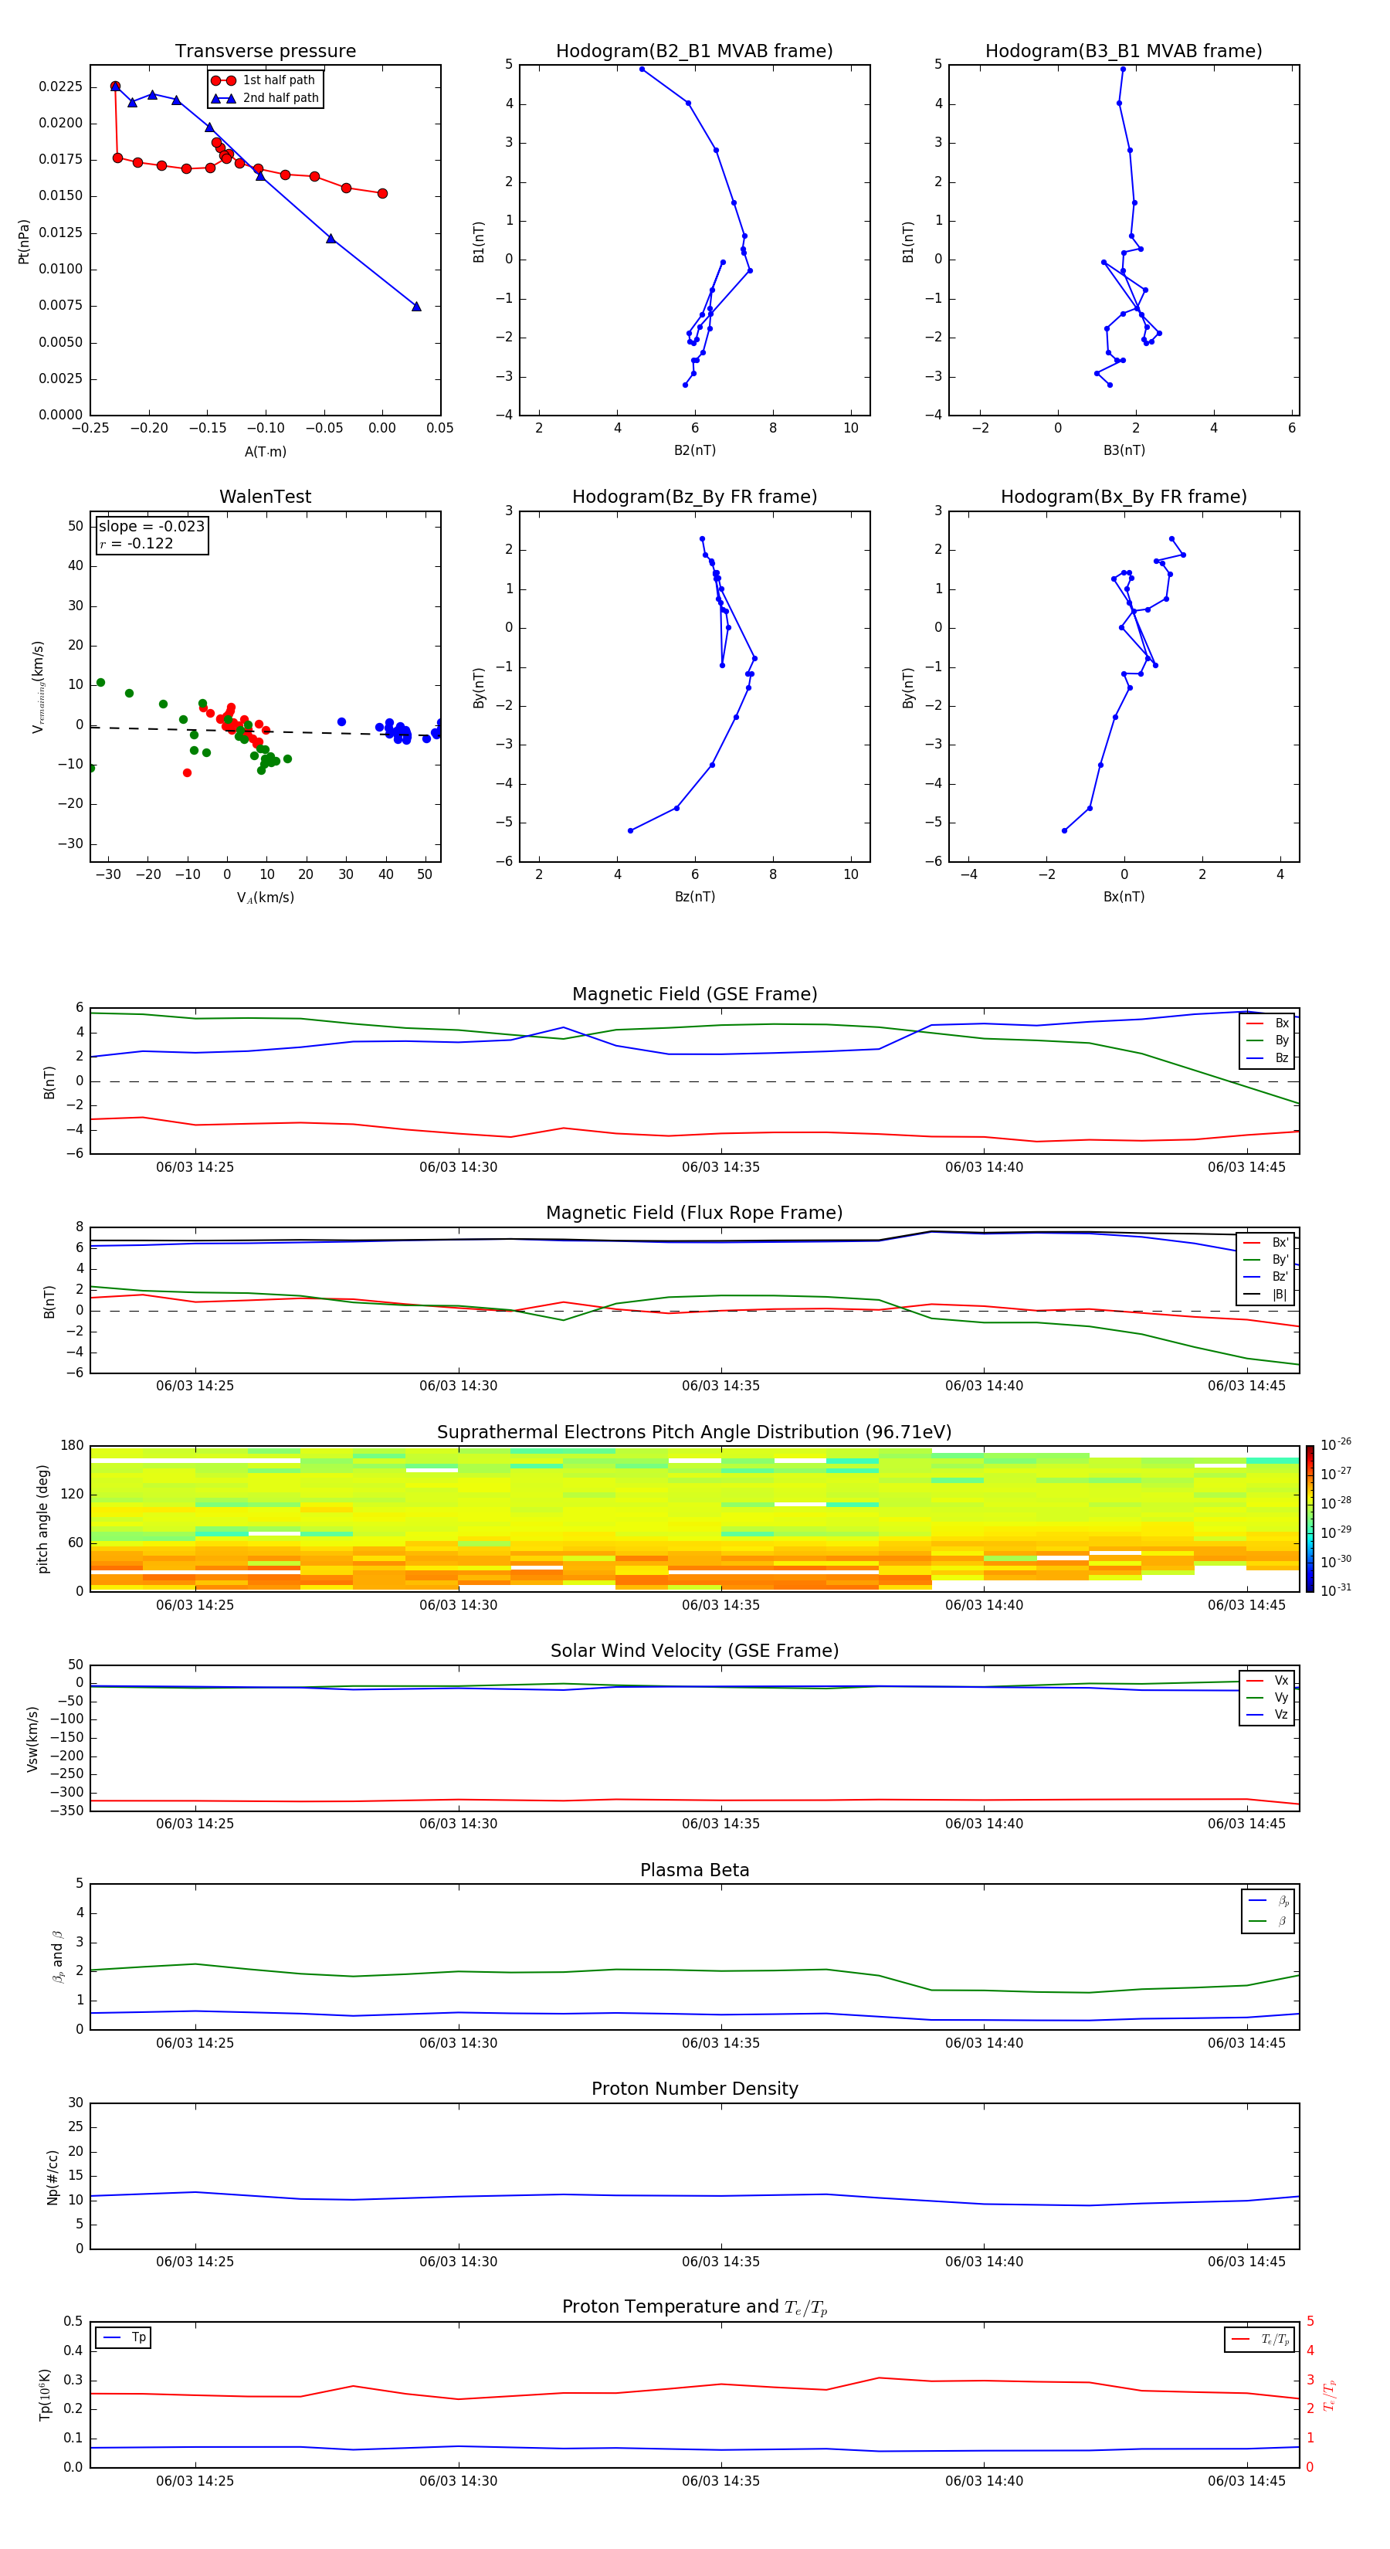This screenshot has height=2549, width=1390.
Task: Click the 10^-31 label on the color scale
Action: pos(1336,1590)
